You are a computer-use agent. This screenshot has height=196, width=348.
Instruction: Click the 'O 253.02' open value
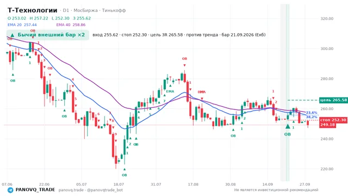[x=17, y=18]
